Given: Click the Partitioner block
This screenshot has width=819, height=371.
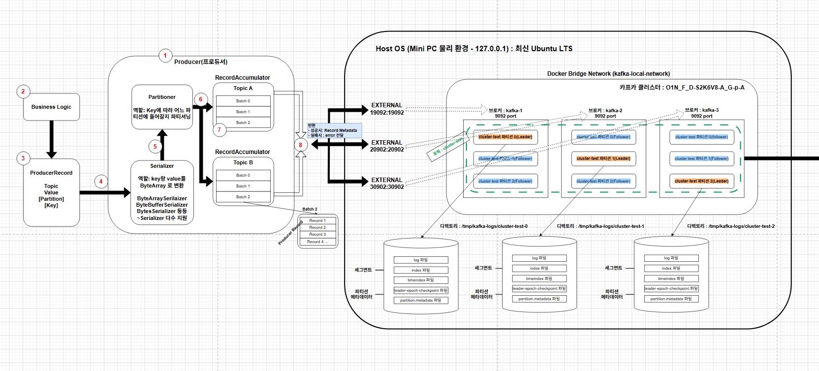Looking at the screenshot, I should click(x=162, y=107).
